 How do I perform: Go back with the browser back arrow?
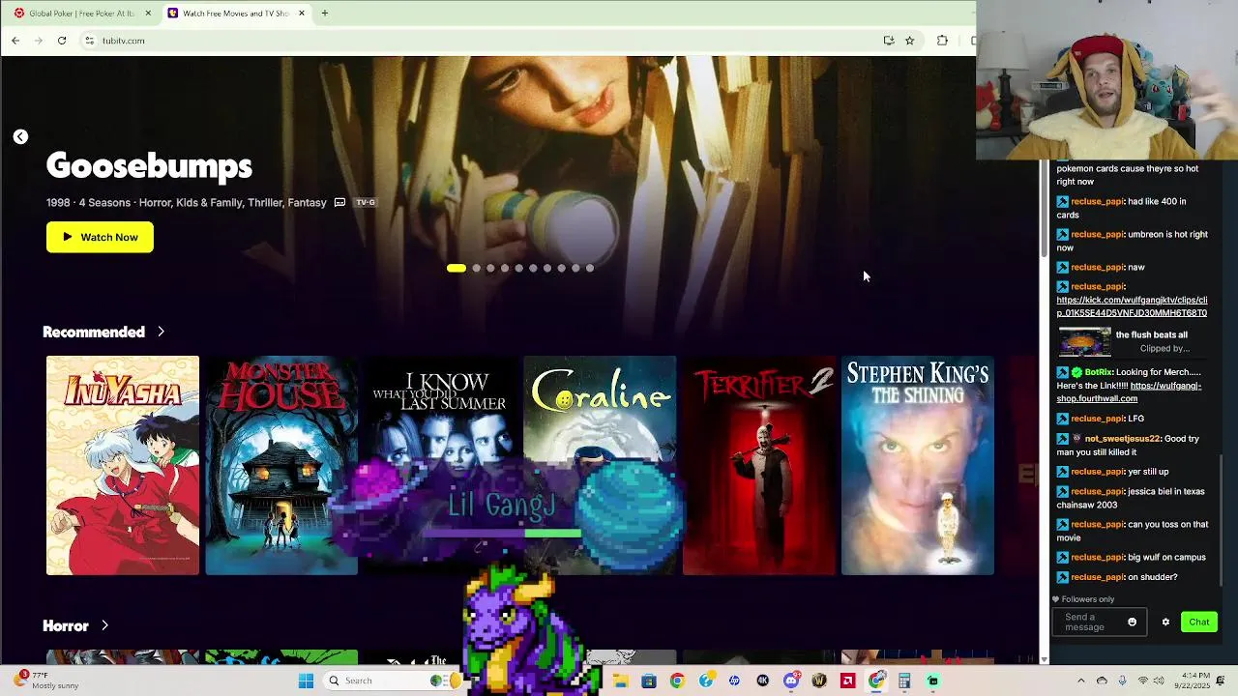pyautogui.click(x=15, y=41)
